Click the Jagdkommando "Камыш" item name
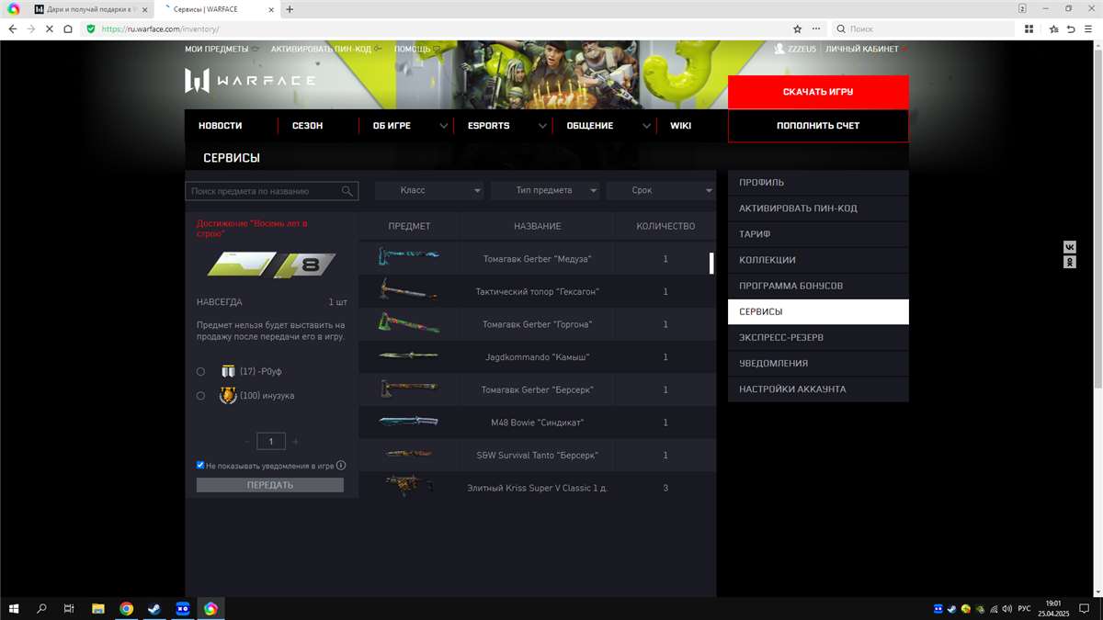The width and height of the screenshot is (1103, 620). (538, 357)
